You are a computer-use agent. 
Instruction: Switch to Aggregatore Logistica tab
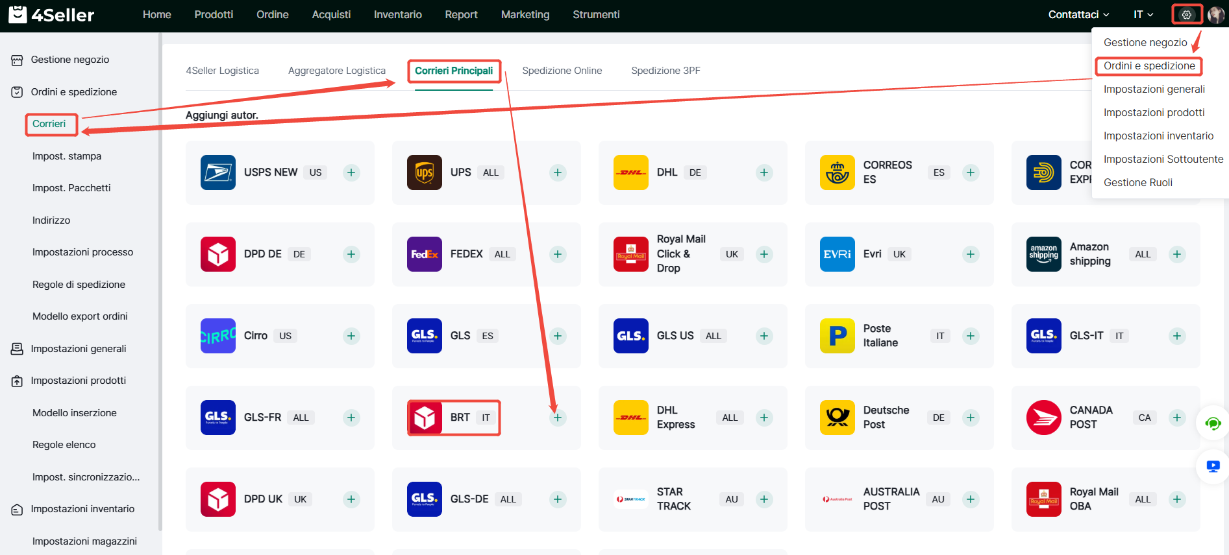tap(336, 71)
